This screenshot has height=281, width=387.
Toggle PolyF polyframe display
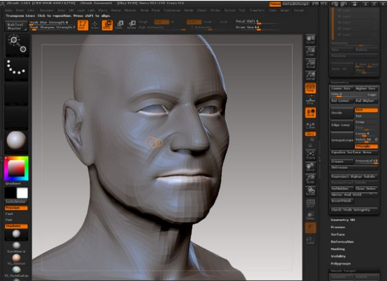pos(310,204)
